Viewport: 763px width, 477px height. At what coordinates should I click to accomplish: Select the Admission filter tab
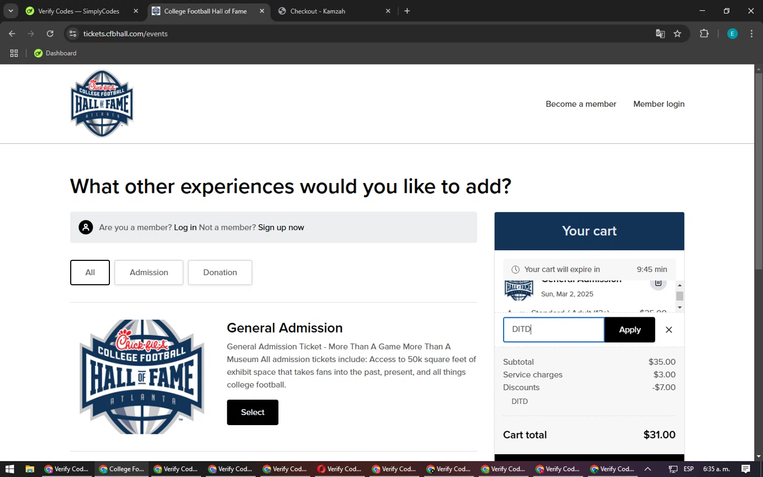149,273
